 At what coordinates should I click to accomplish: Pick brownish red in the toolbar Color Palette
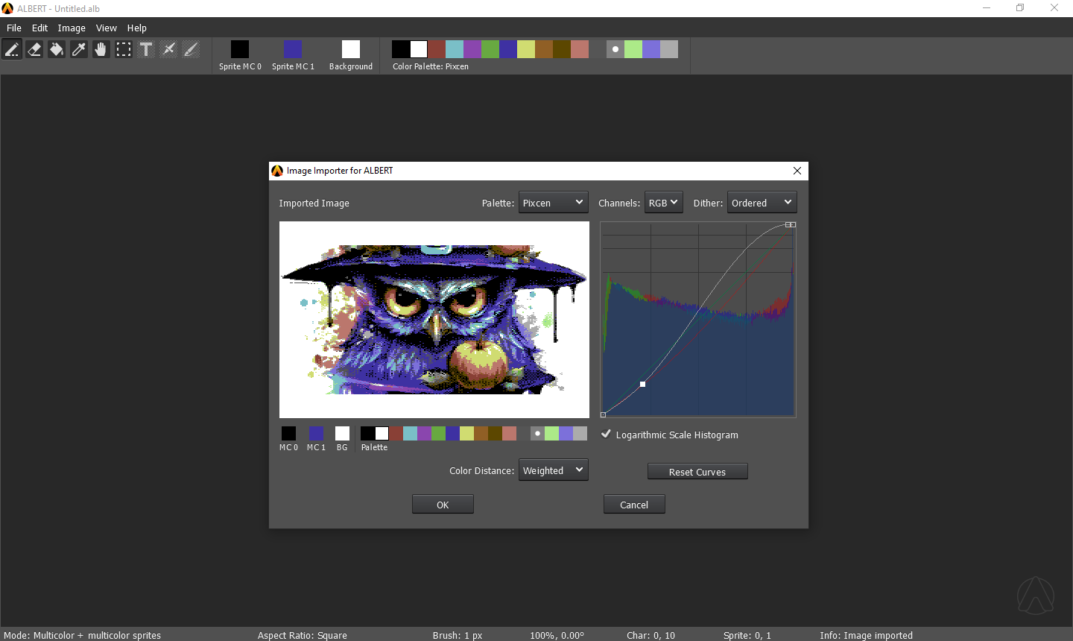tap(437, 49)
